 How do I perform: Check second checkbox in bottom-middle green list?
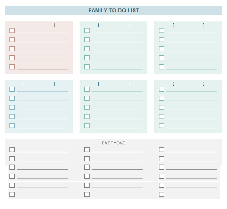[x=87, y=98]
